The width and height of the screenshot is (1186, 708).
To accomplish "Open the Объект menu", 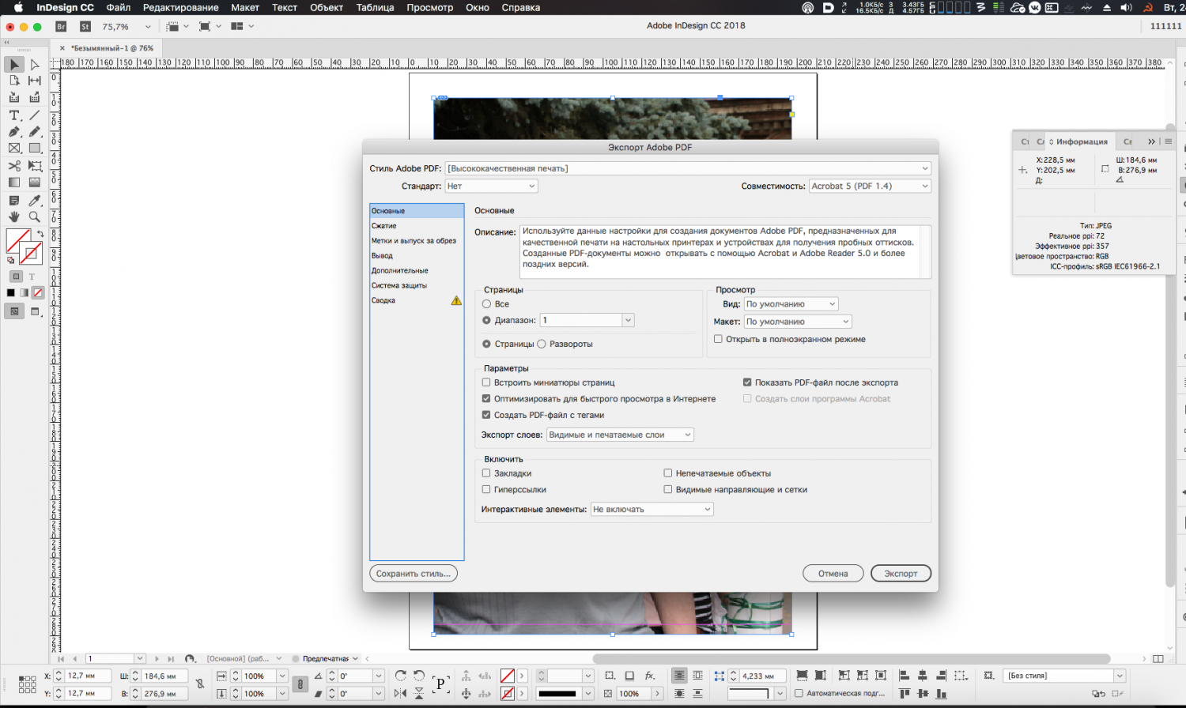I will click(x=326, y=8).
